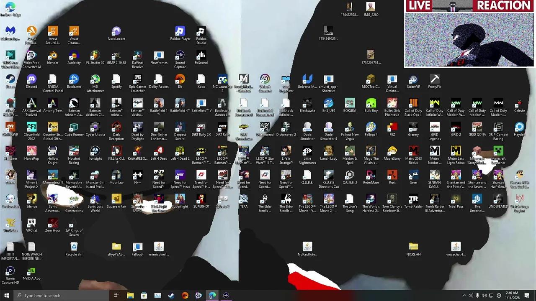This screenshot has width=536, height=301.
Task: Open the FEZ game icon
Action: click(x=392, y=130)
